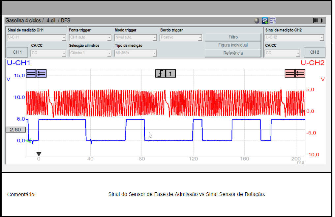Open the Tipo de medição dropdown
The image size is (335, 217).
point(136,53)
